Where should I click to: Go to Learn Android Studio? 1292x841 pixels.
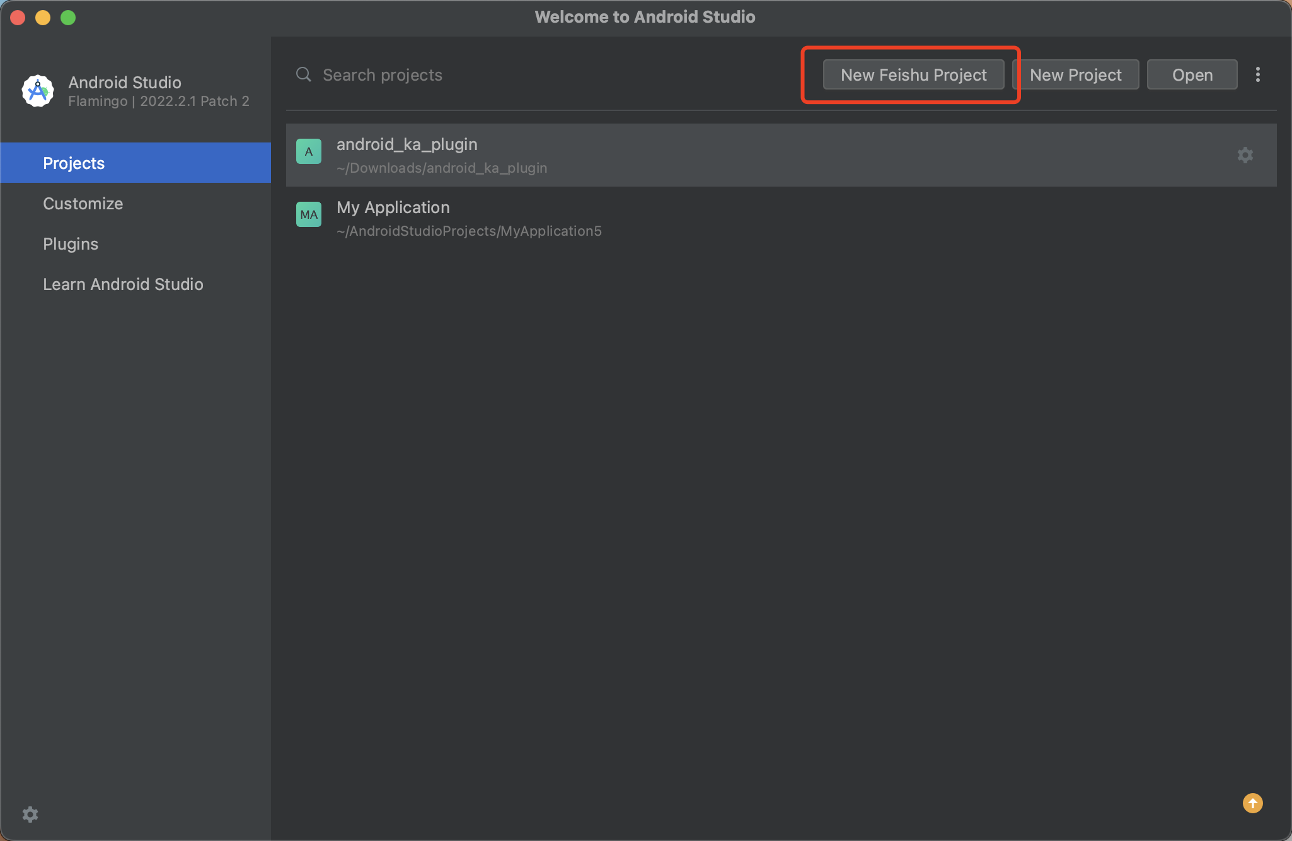[123, 284]
